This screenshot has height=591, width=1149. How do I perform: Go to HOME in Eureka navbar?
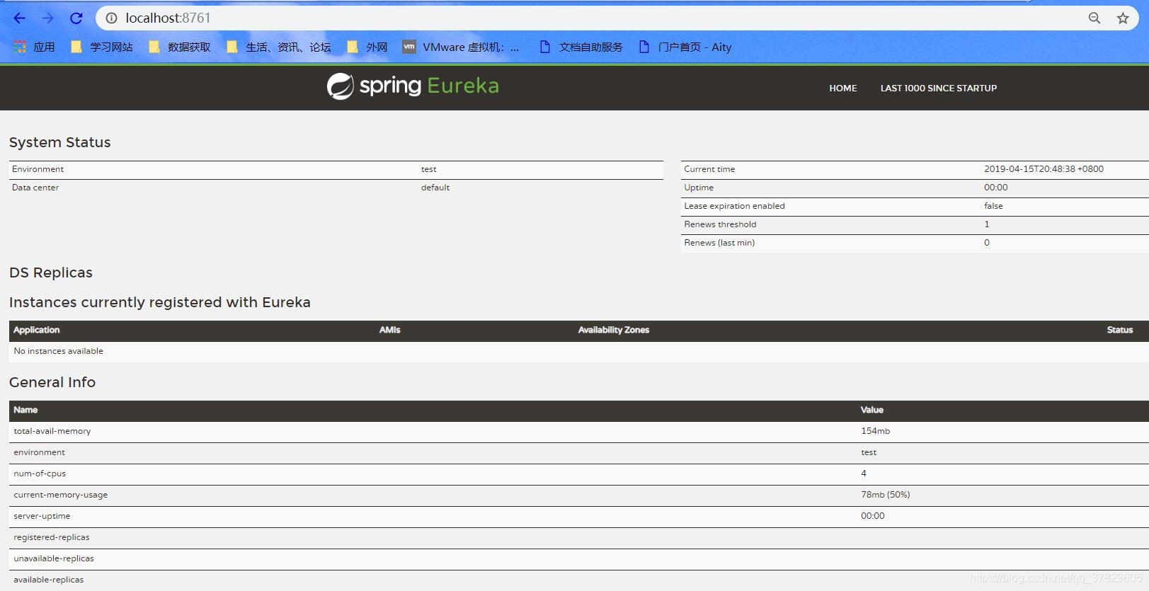pyautogui.click(x=843, y=88)
